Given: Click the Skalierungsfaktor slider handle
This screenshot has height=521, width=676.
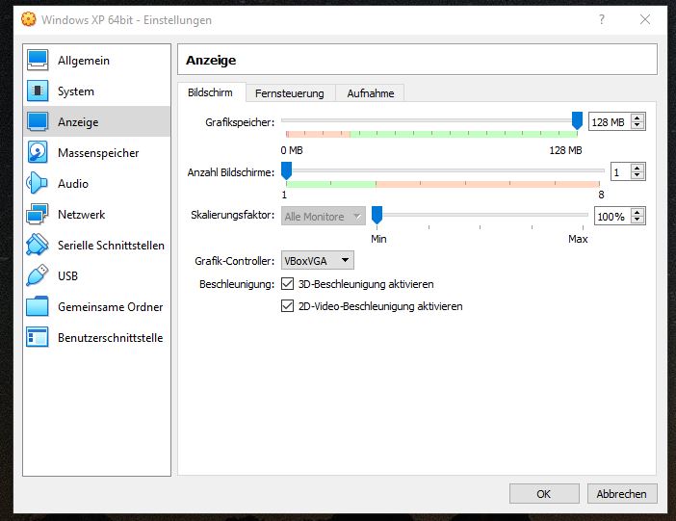Looking at the screenshot, I should 377,215.
